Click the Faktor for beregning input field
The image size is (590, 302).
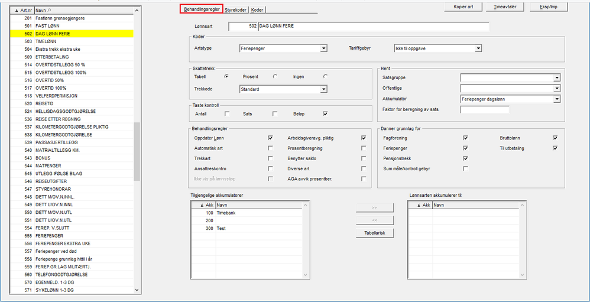[x=484, y=109]
